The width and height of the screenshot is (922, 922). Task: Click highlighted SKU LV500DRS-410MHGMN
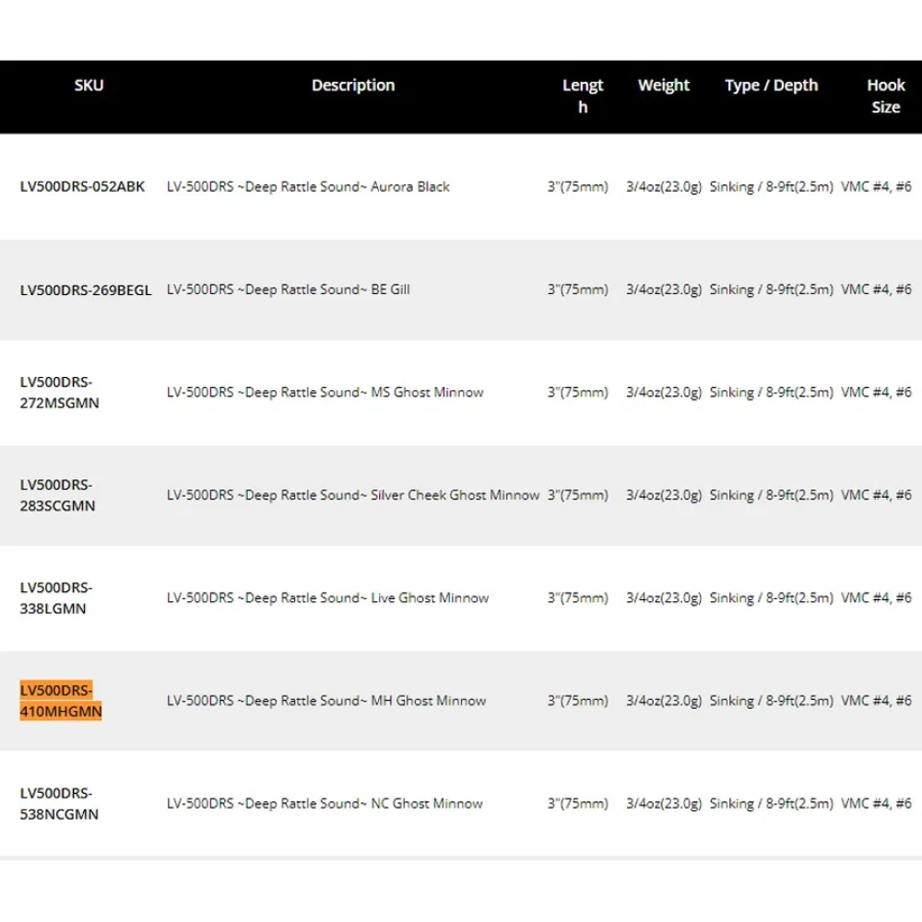[61, 701]
